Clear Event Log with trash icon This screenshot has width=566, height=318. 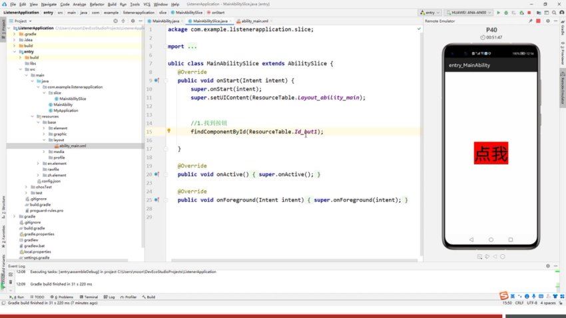tap(11, 282)
